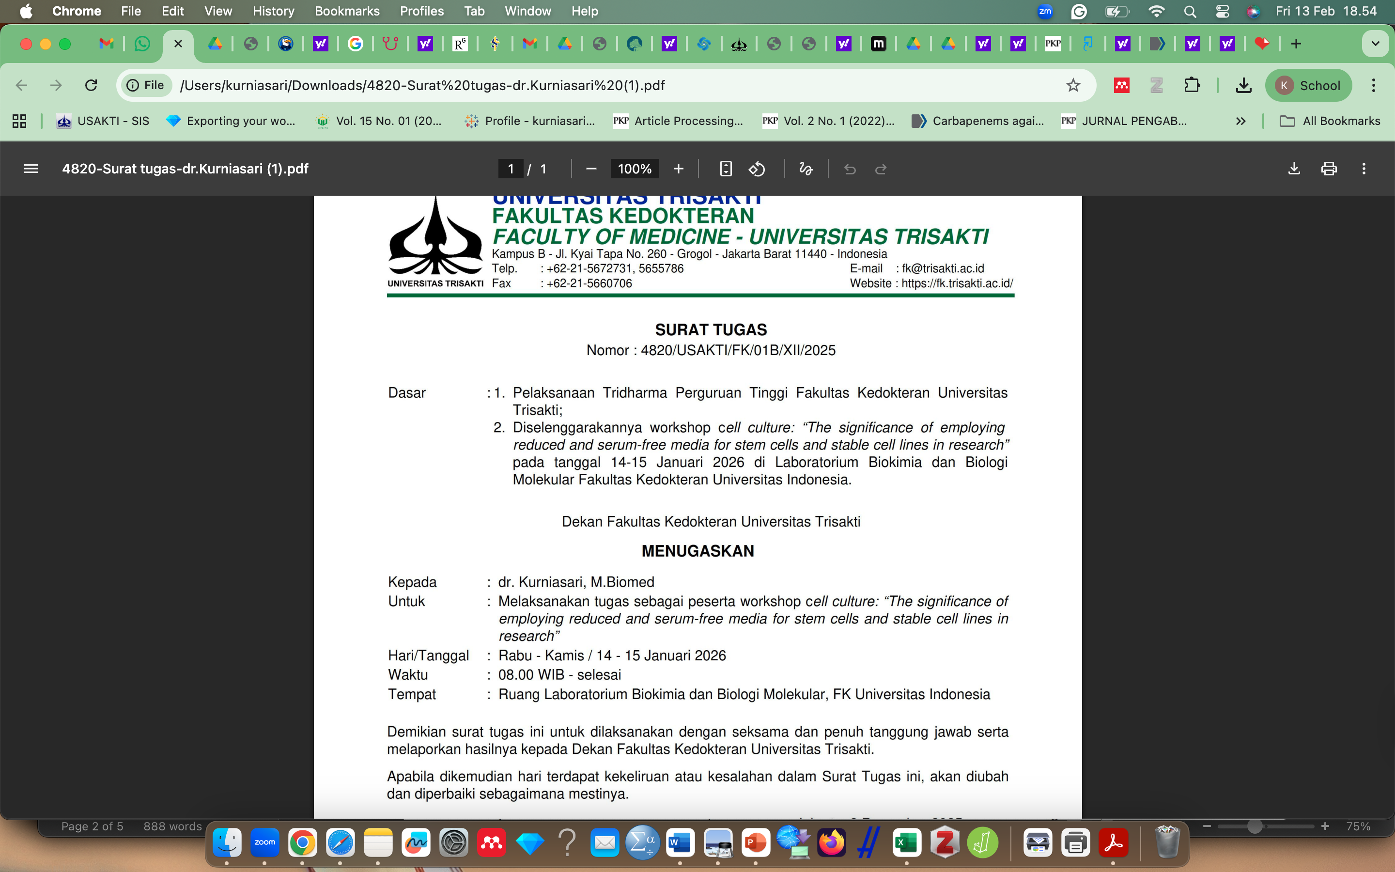Image resolution: width=1395 pixels, height=872 pixels.
Task: Click the fit to page icon
Action: point(726,169)
